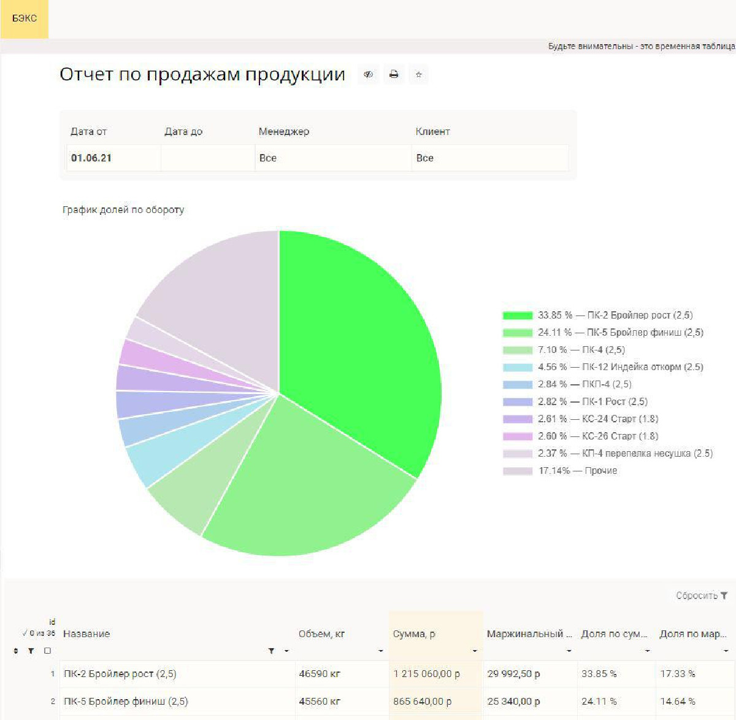Click filter funnel icon in id column

point(31,651)
